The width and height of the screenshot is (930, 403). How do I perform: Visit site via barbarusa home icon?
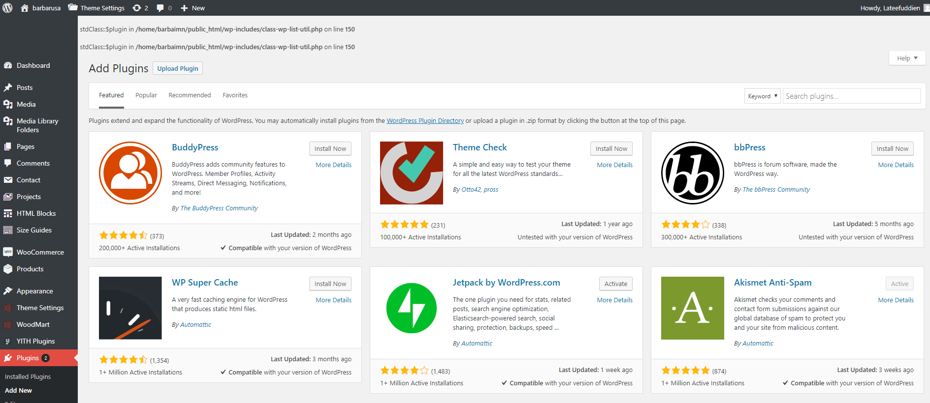coord(25,8)
